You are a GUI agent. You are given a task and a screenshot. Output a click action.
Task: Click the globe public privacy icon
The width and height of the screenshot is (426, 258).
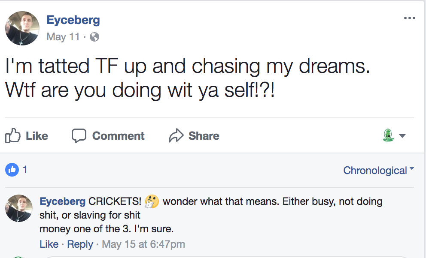(x=94, y=37)
